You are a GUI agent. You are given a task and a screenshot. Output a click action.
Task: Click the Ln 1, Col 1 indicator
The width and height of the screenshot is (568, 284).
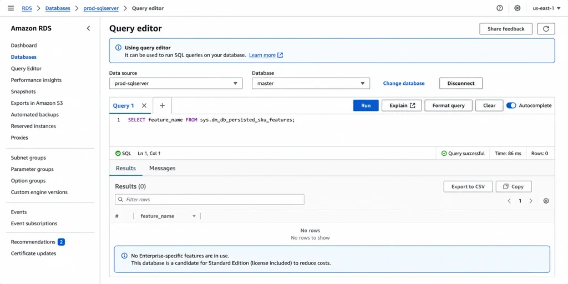click(x=149, y=153)
